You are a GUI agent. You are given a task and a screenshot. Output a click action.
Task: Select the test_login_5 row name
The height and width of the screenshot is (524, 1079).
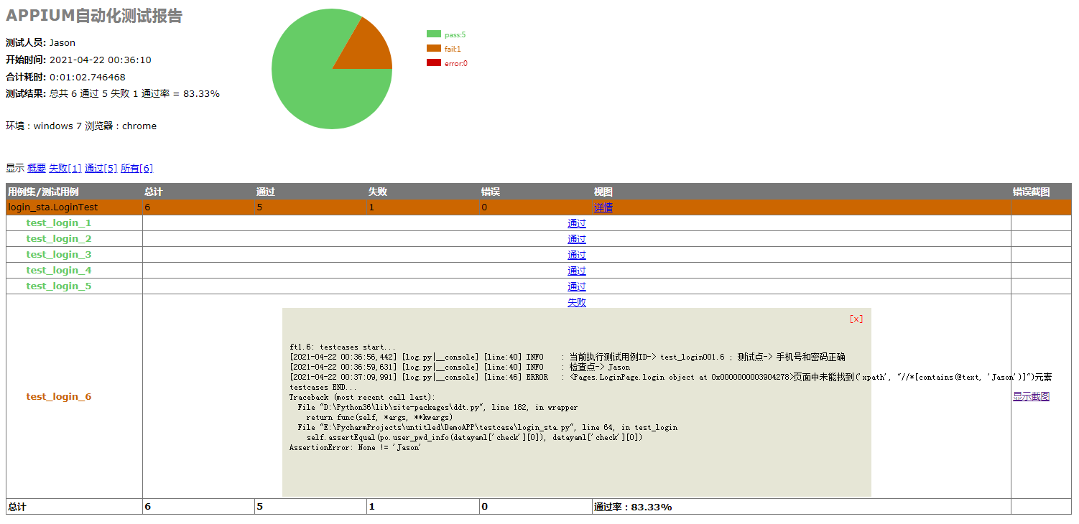59,286
